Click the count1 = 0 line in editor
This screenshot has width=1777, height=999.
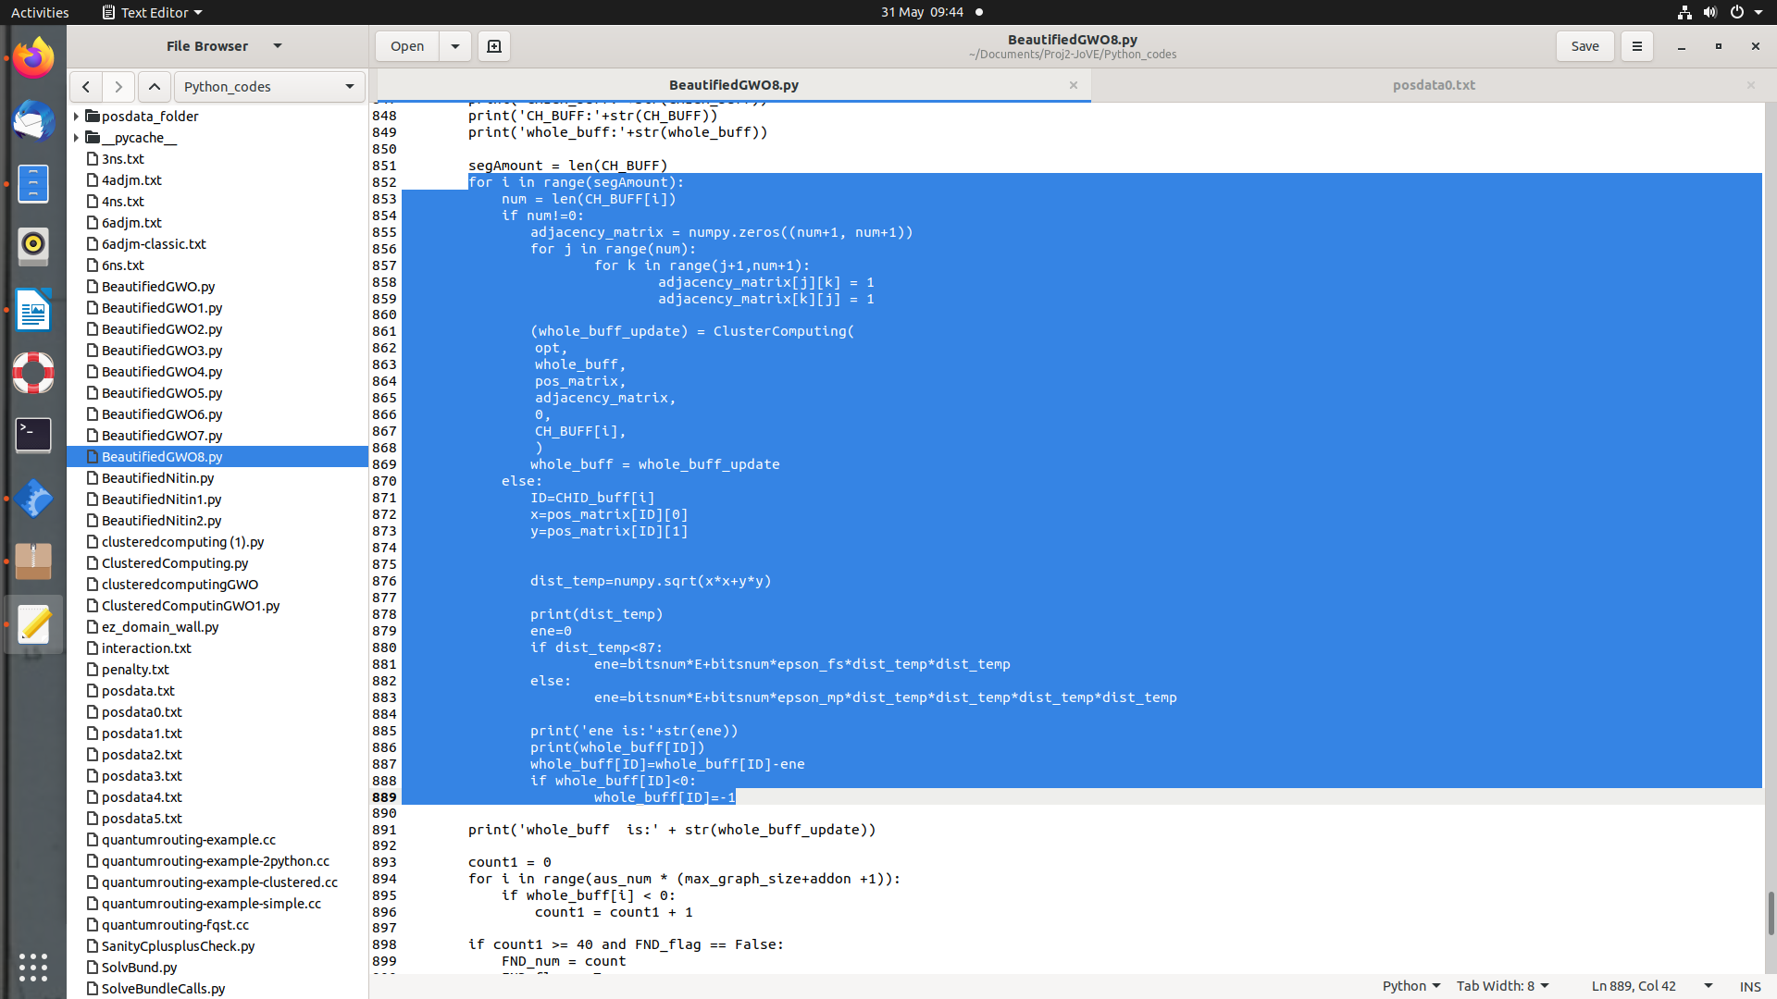tap(509, 862)
